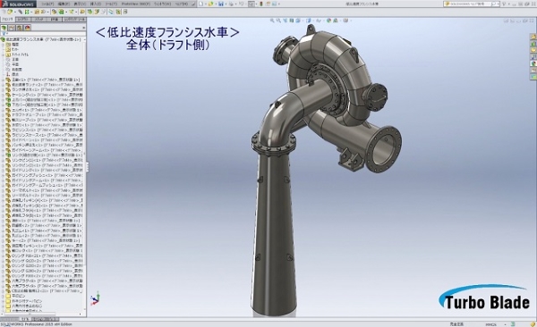The image size is (537, 327).
Task: Click the Save icon in title toolbar
Action: click(221, 4)
